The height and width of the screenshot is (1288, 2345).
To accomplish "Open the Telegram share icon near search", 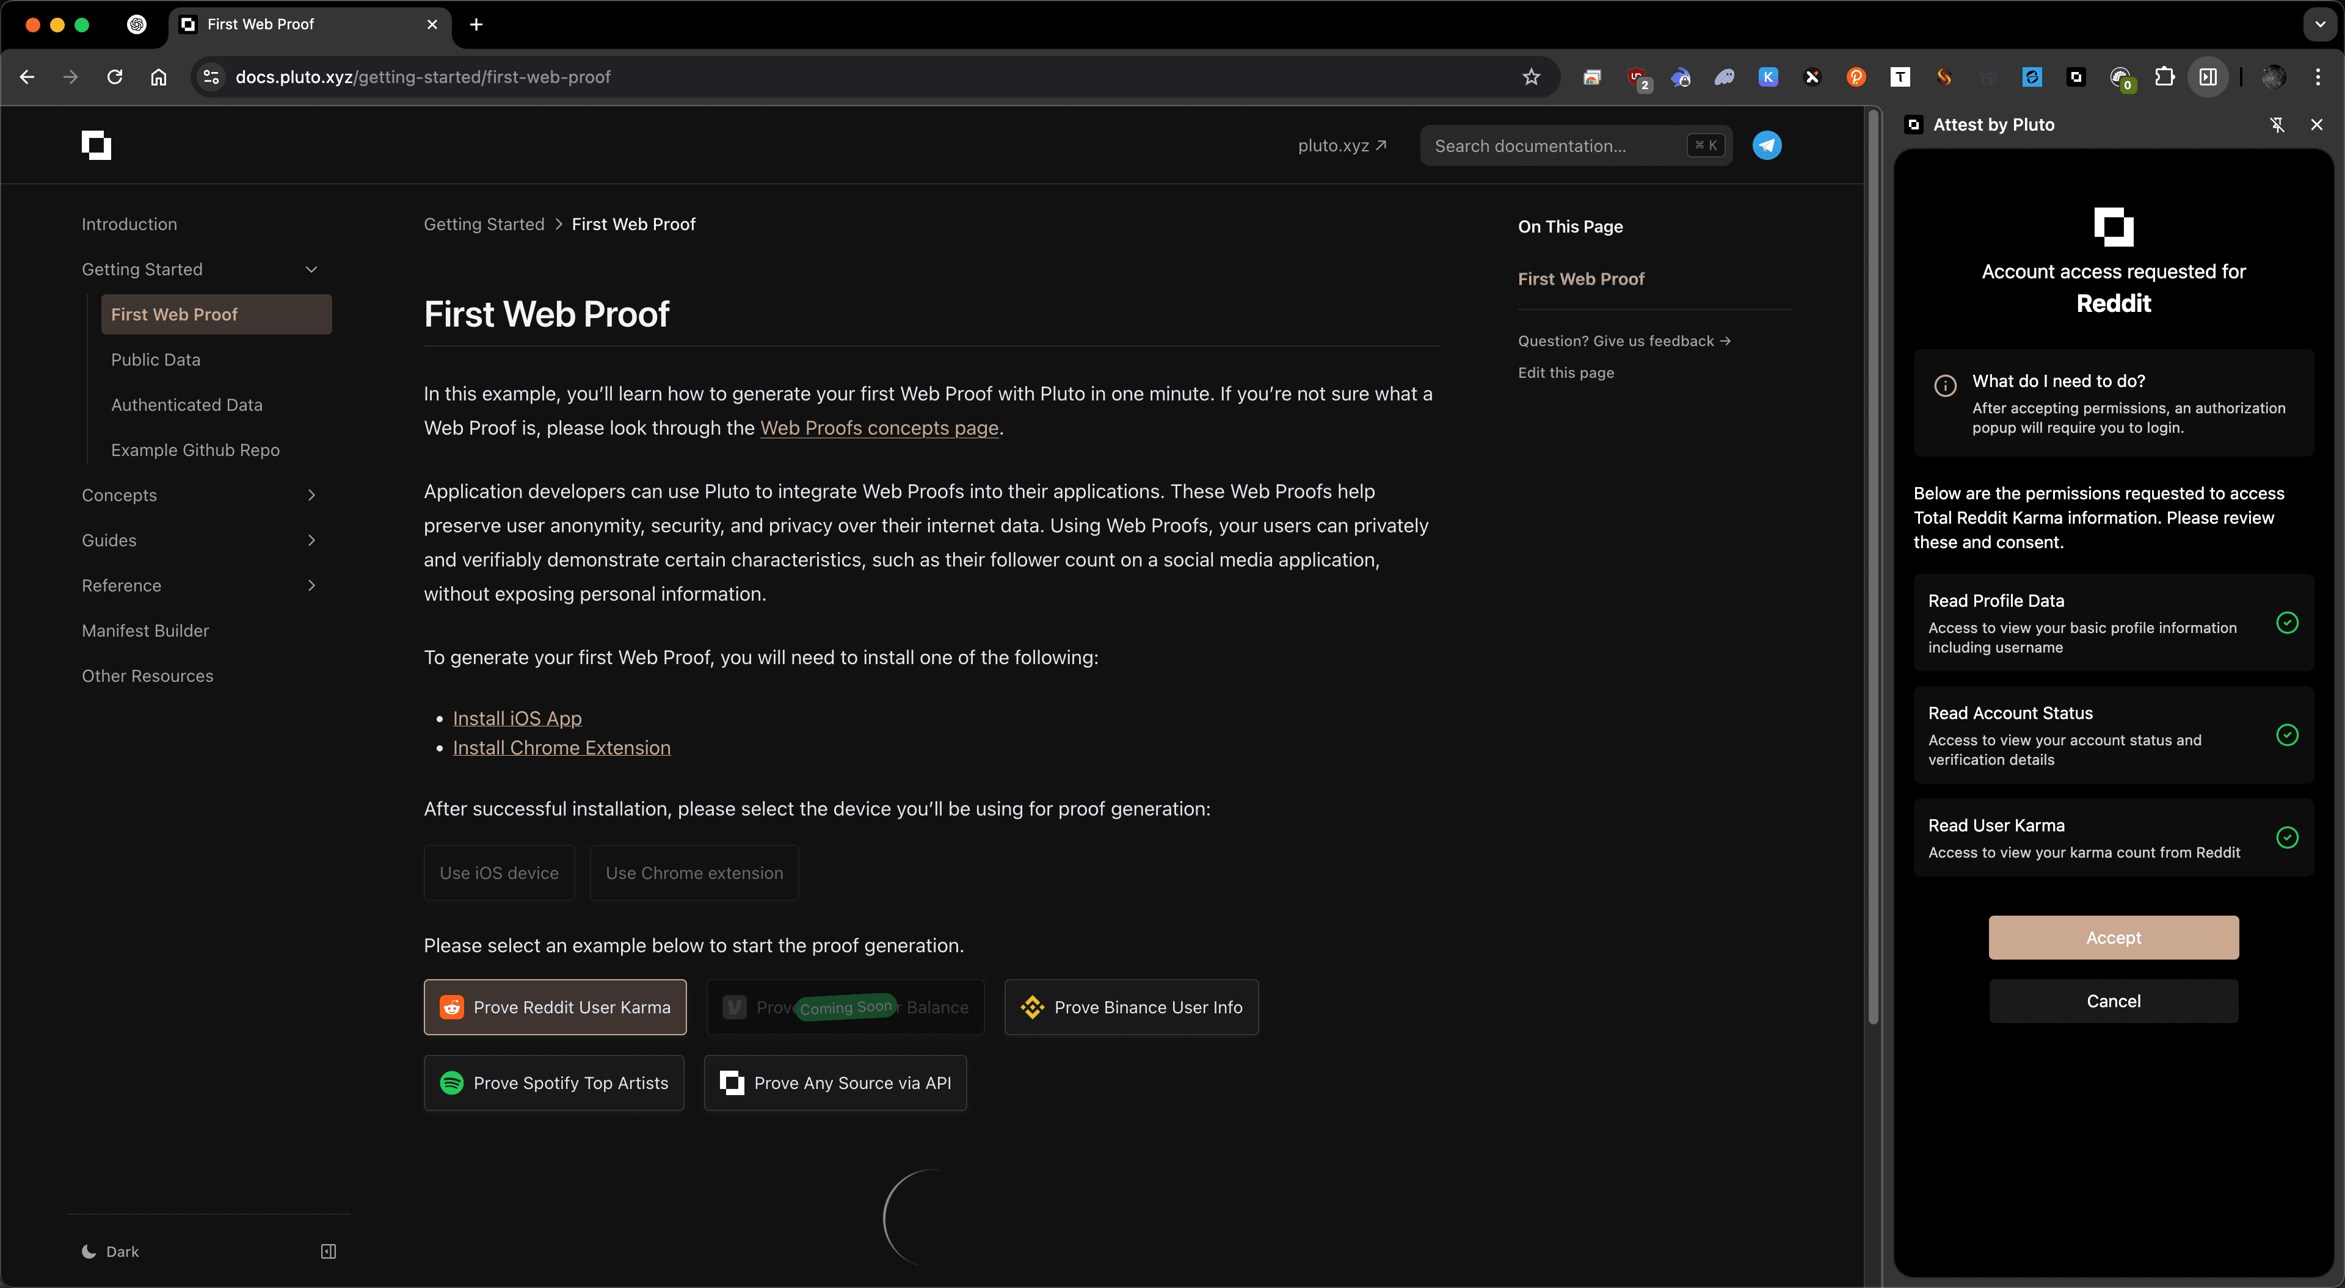I will [1767, 145].
